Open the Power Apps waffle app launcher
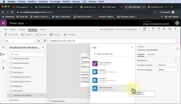181x104 pixels. 4,23
